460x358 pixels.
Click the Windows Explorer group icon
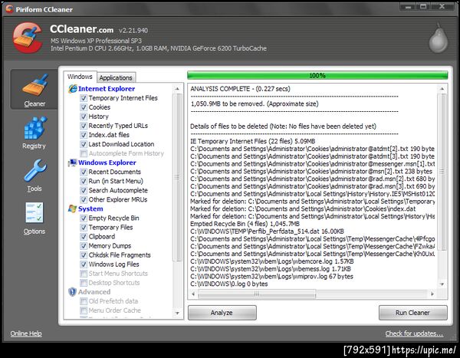tap(73, 163)
